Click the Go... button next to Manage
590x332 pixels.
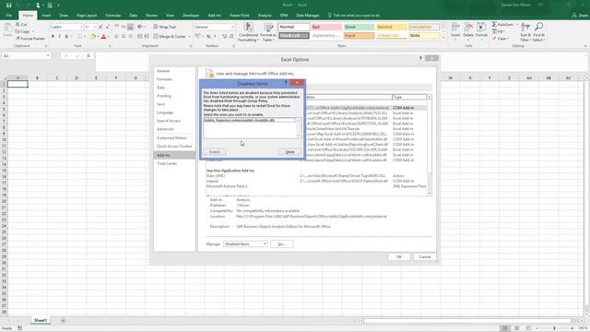click(281, 243)
